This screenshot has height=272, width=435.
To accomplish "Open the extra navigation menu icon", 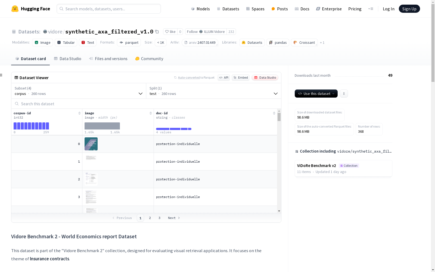I will (371, 9).
